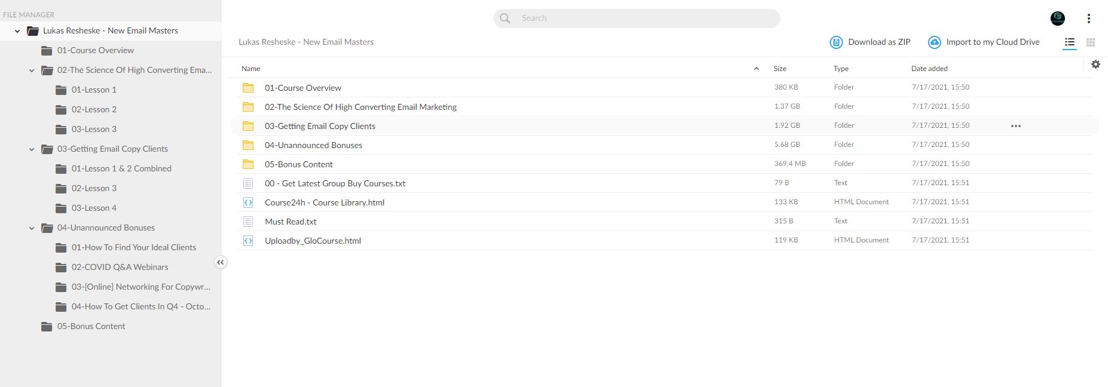Click sidebar folder icon for 02-COVID Q&A Webinars
The height and width of the screenshot is (387, 1108).
(61, 268)
